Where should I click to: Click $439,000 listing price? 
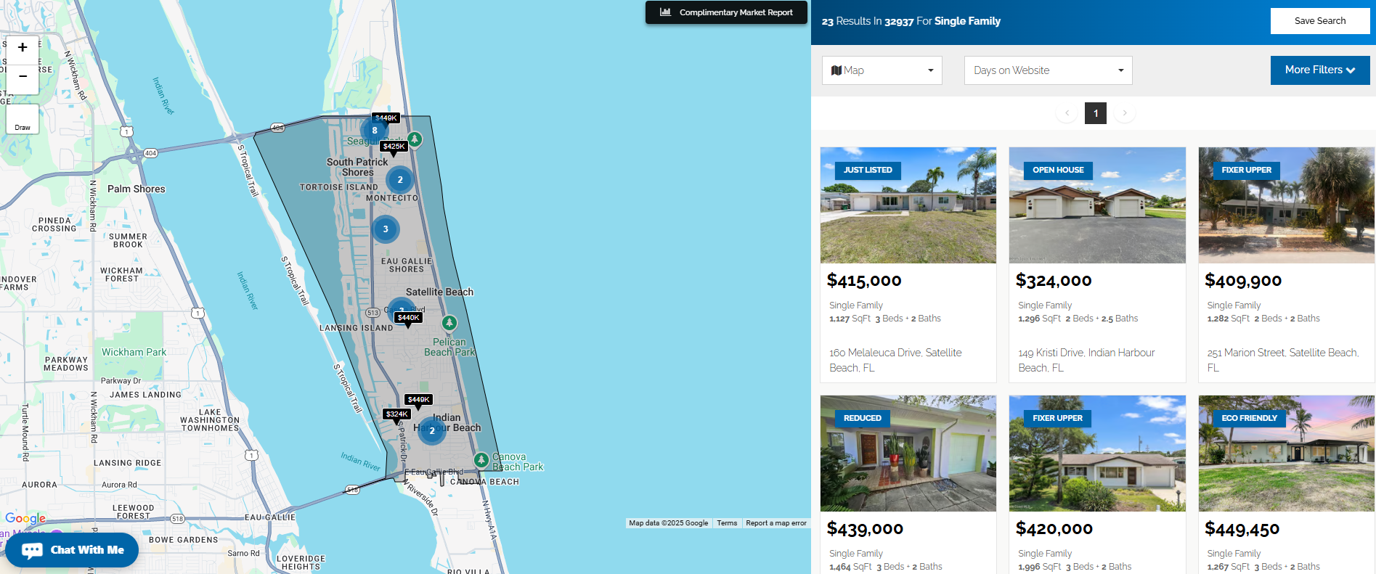tap(865, 529)
